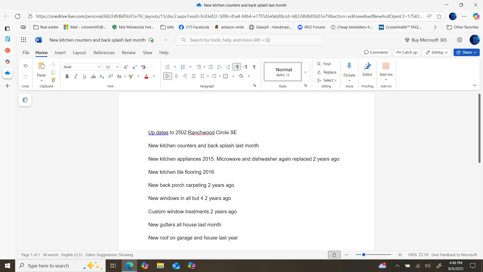Switch to the Insert tab
The height and width of the screenshot is (272, 483).
click(60, 53)
